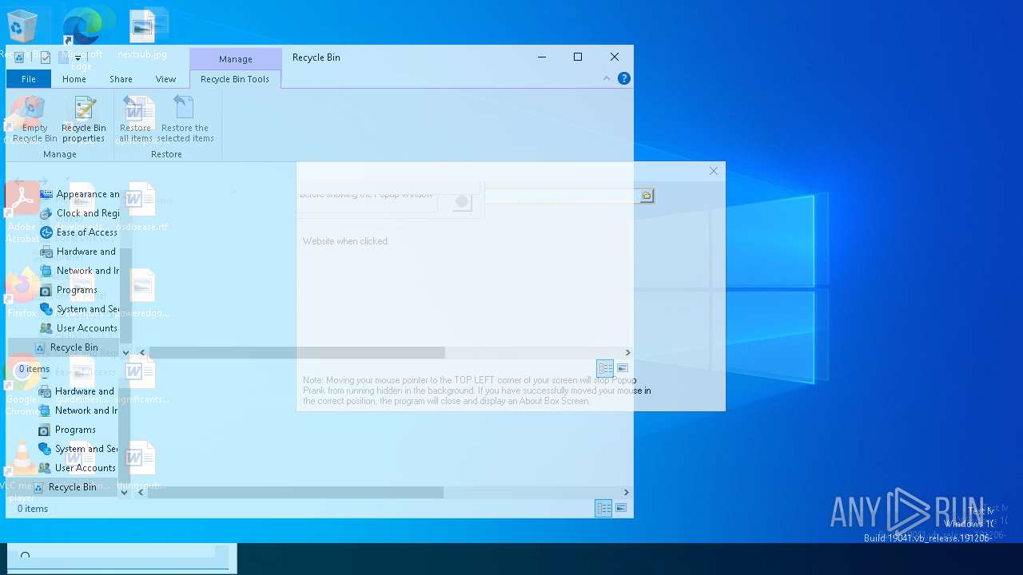Click the lower horizontal scrollbar thumb
Image resolution: width=1023 pixels, height=575 pixels.
295,492
